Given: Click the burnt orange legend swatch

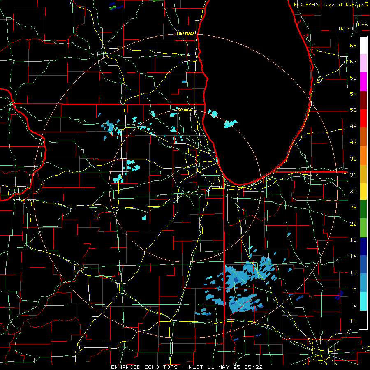Looking at the screenshot, I should tap(363, 137).
